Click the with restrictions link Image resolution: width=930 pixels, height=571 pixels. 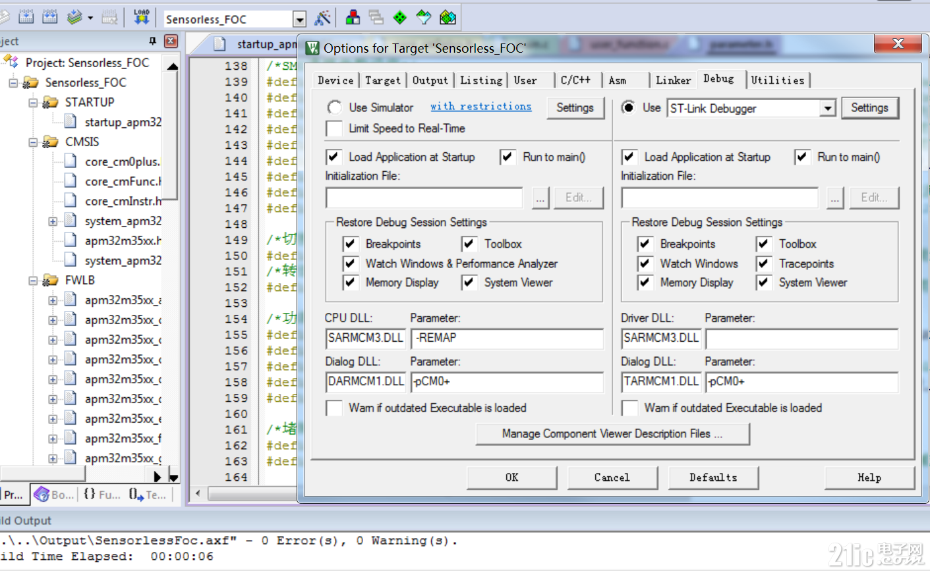click(481, 106)
